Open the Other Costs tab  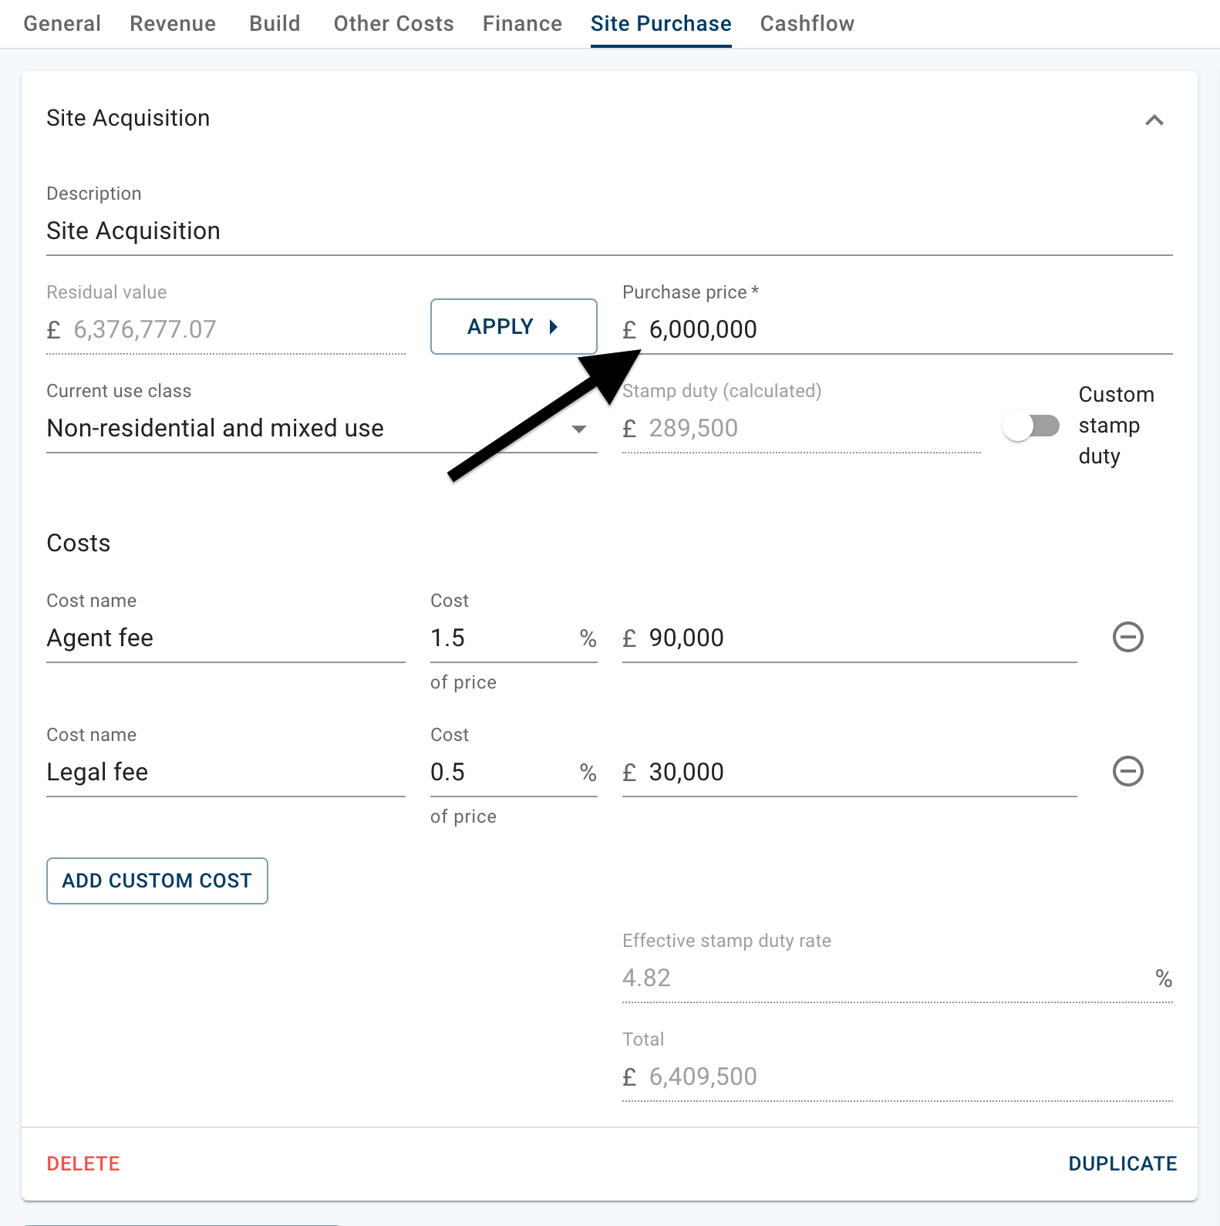click(x=393, y=24)
